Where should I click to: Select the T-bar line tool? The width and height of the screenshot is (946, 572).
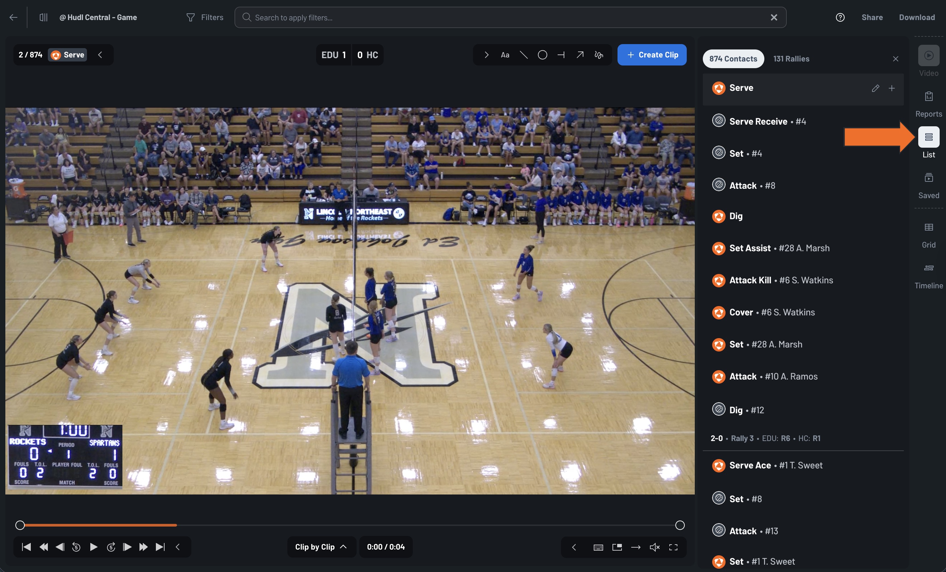tap(561, 55)
